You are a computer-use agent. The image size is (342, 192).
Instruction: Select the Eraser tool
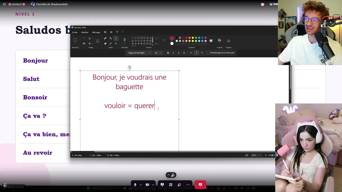[x=105, y=43]
